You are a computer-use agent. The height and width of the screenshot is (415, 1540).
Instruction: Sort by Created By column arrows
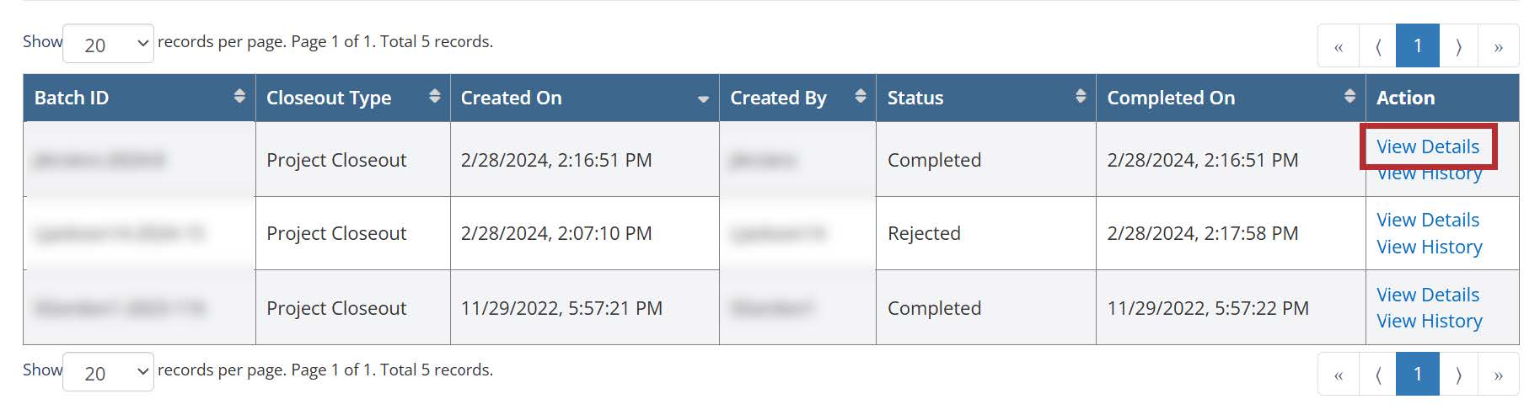click(860, 96)
